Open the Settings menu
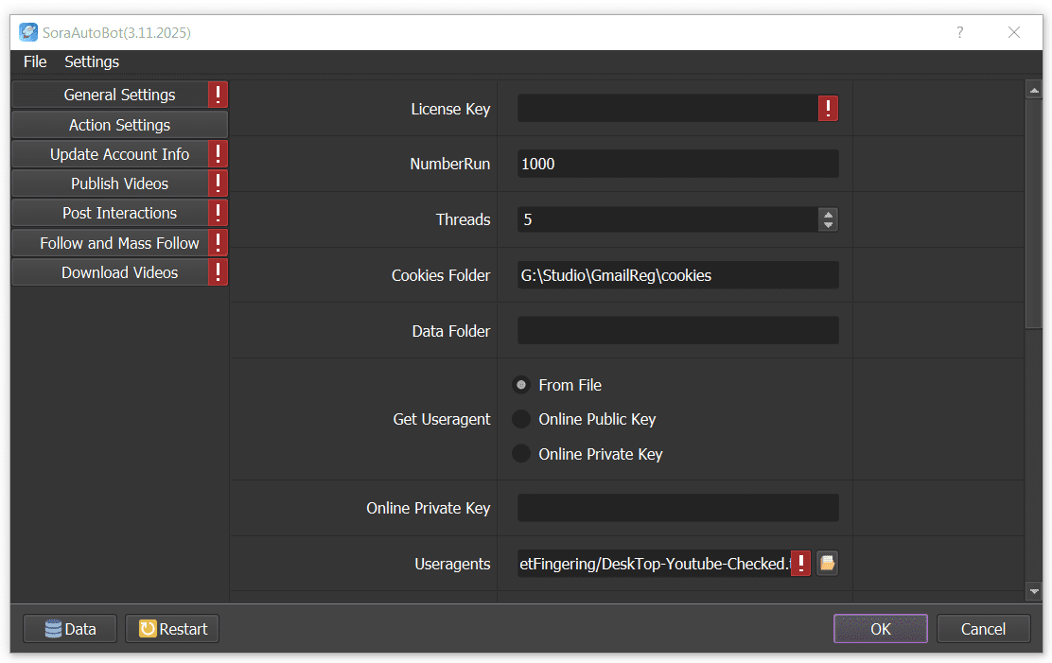This screenshot has height=663, width=1052. [91, 61]
